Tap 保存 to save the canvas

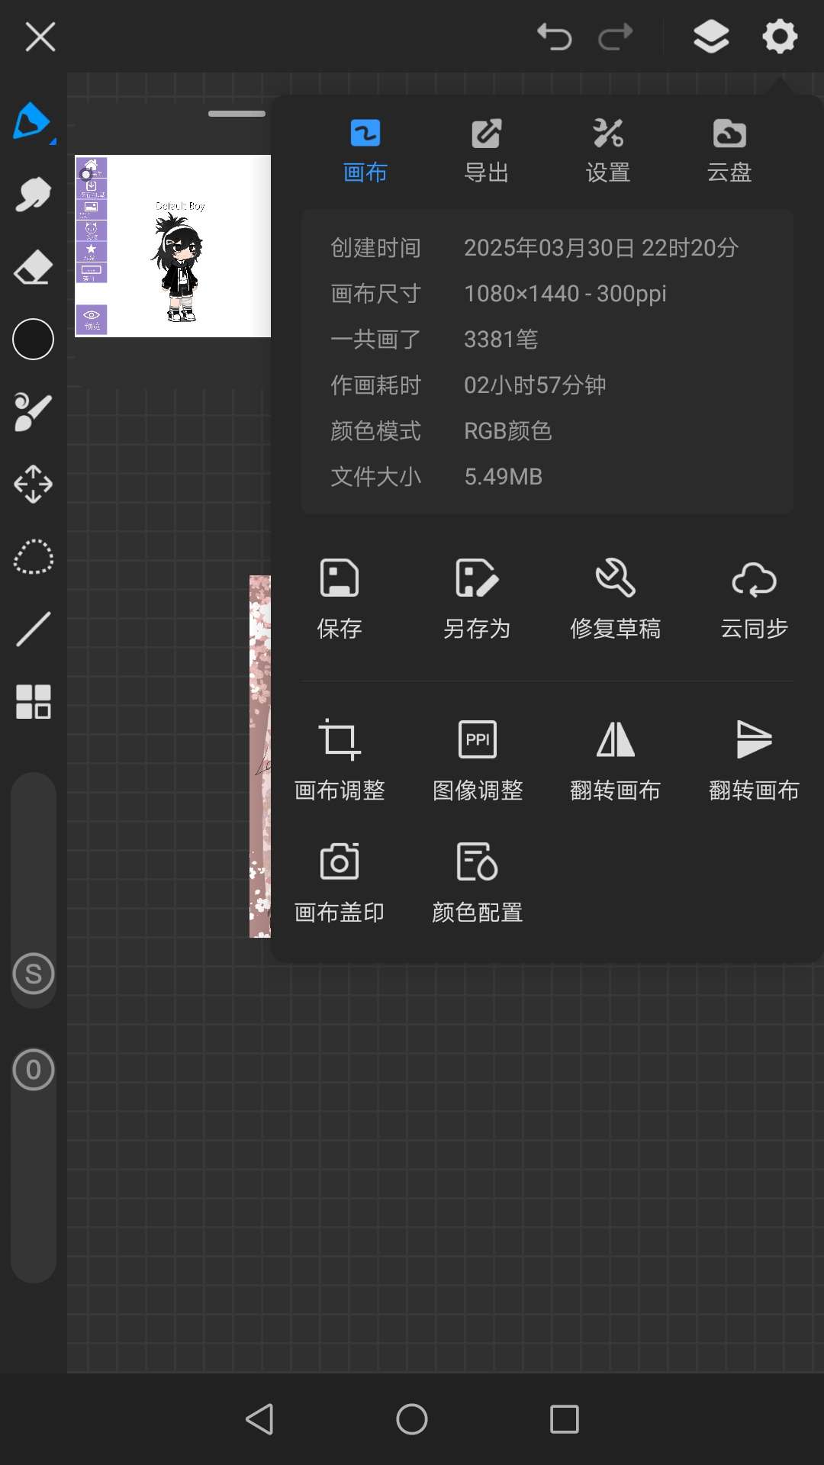point(340,598)
